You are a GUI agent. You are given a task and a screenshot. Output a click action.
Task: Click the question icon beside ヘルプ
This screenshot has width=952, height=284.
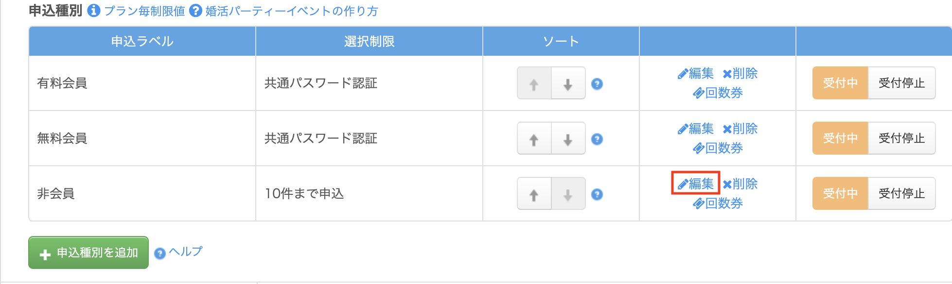(159, 253)
